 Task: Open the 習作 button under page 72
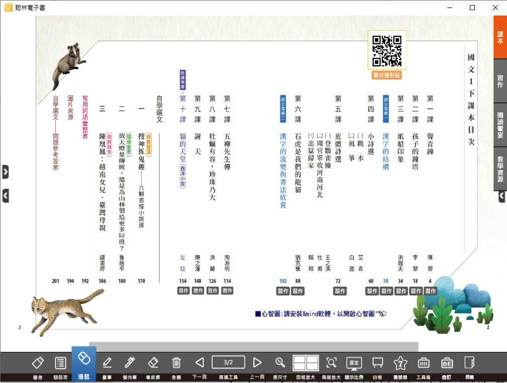[x=340, y=291]
